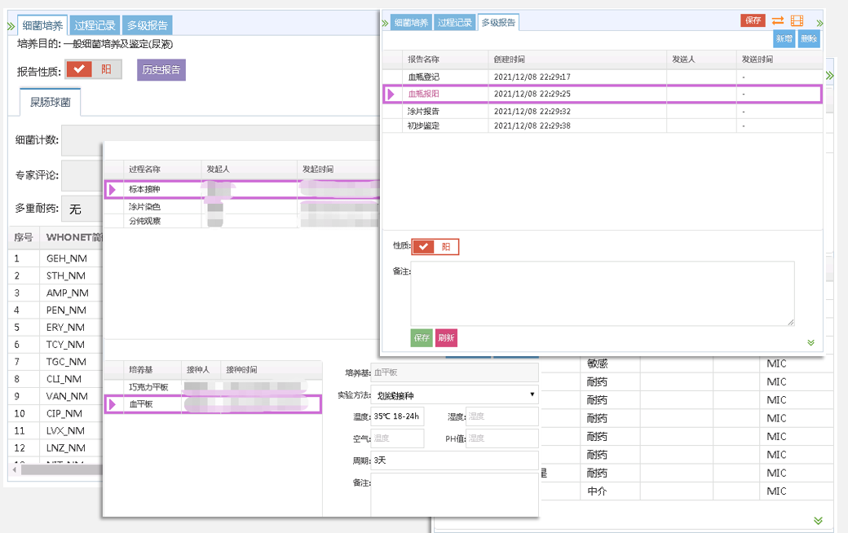
Task: Select the 屎肠球菌 tab
Action: pyautogui.click(x=51, y=102)
